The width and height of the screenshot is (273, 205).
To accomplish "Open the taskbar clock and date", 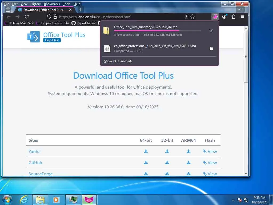I will point(259,200).
